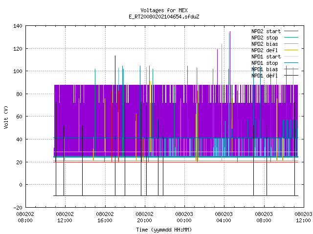
Task: Select the 080202 08:00 time tick label
Action: [25, 217]
